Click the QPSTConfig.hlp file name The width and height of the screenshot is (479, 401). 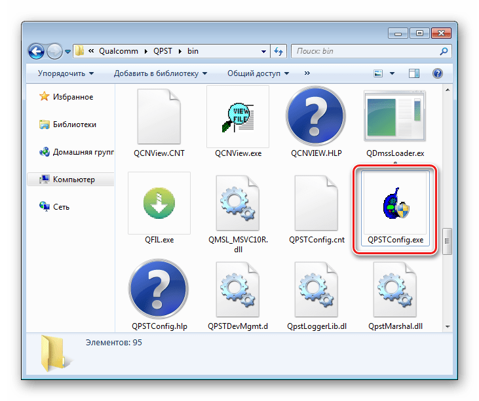pos(159,326)
